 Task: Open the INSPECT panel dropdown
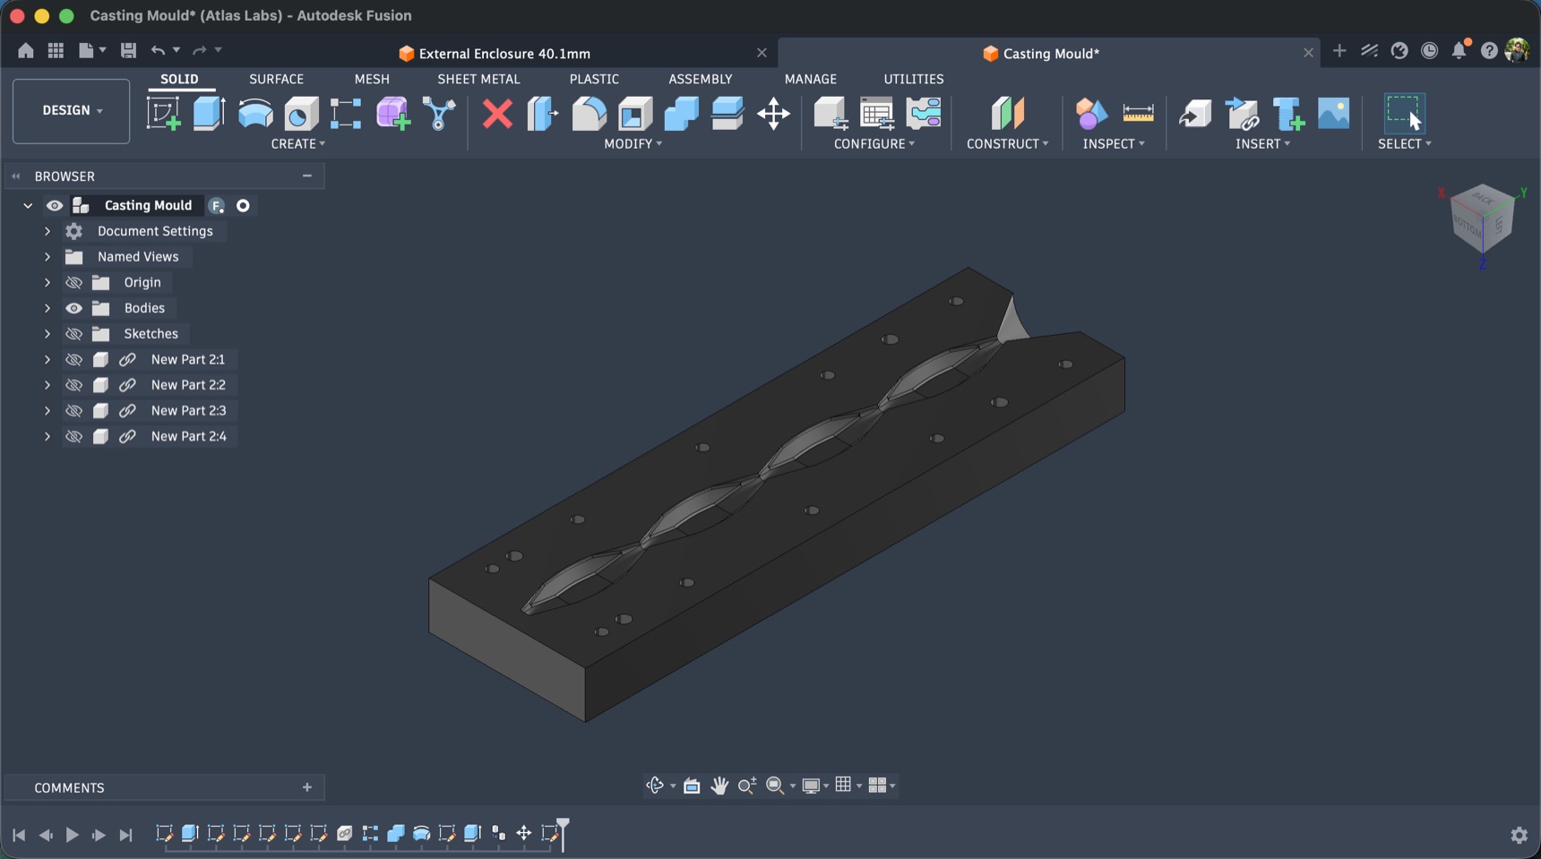point(1114,144)
